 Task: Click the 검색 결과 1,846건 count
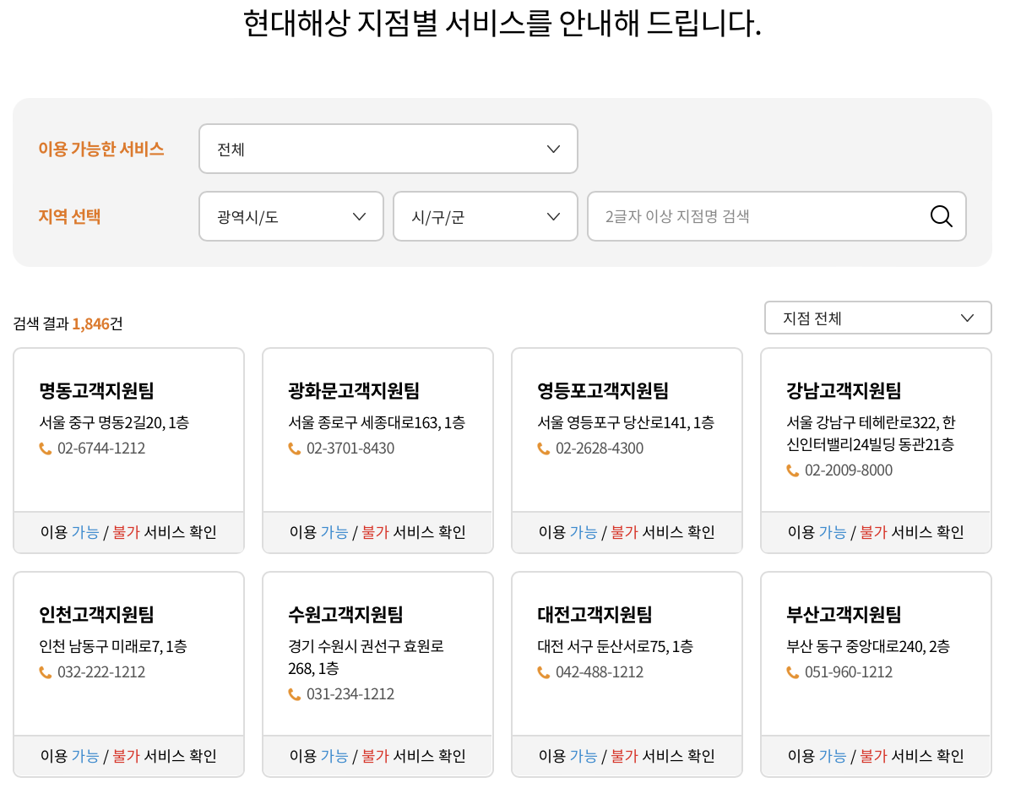(68, 323)
